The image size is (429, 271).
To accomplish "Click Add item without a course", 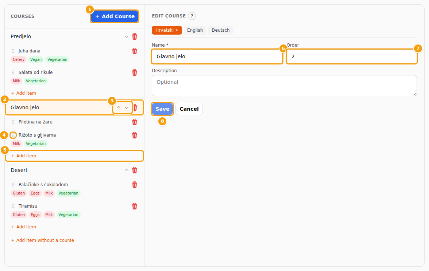I will click(43, 240).
